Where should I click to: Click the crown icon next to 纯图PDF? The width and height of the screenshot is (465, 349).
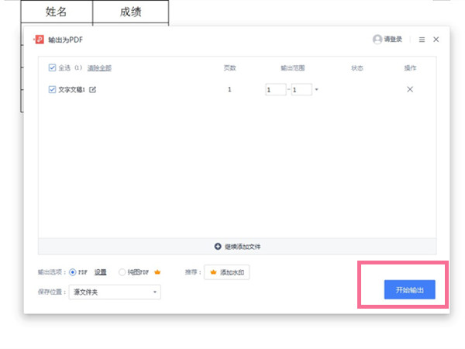(157, 272)
